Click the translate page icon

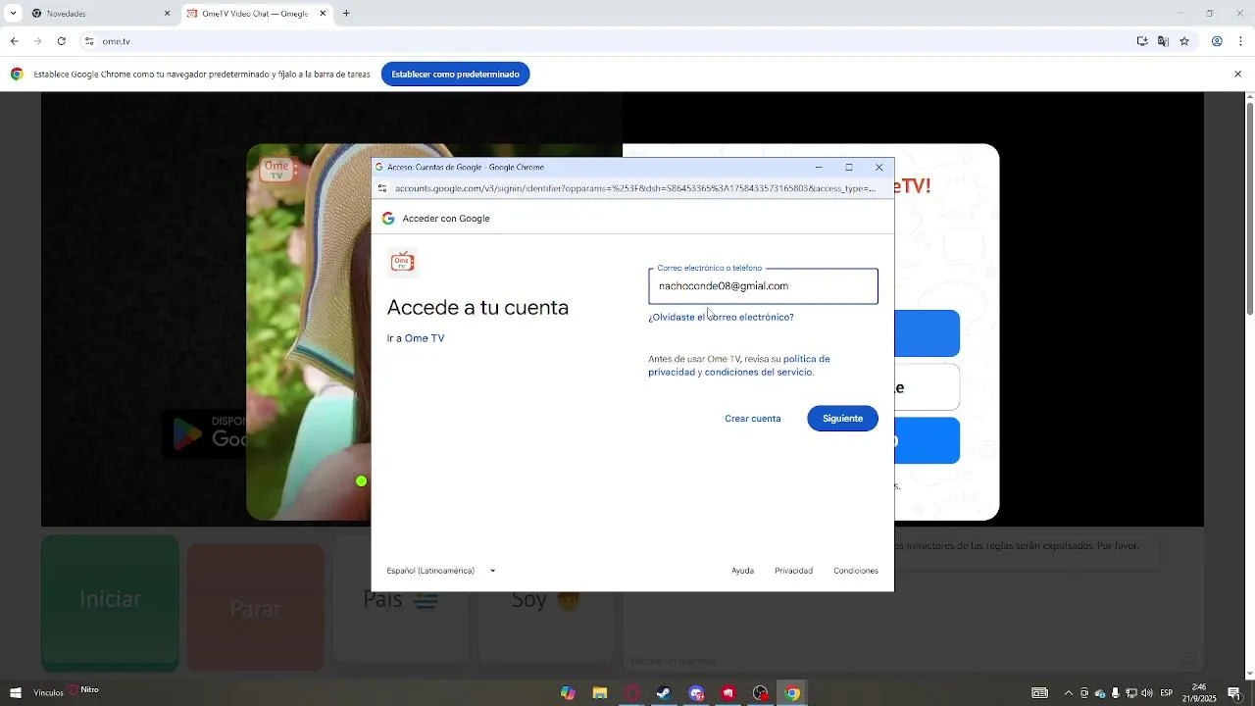click(x=1163, y=41)
